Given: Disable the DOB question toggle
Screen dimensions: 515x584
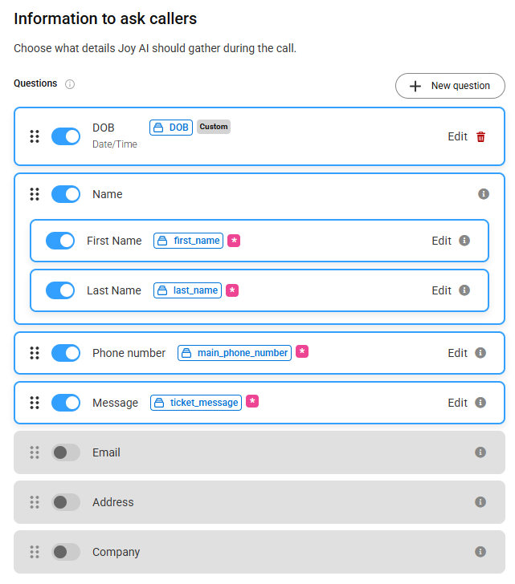Looking at the screenshot, I should coord(66,136).
